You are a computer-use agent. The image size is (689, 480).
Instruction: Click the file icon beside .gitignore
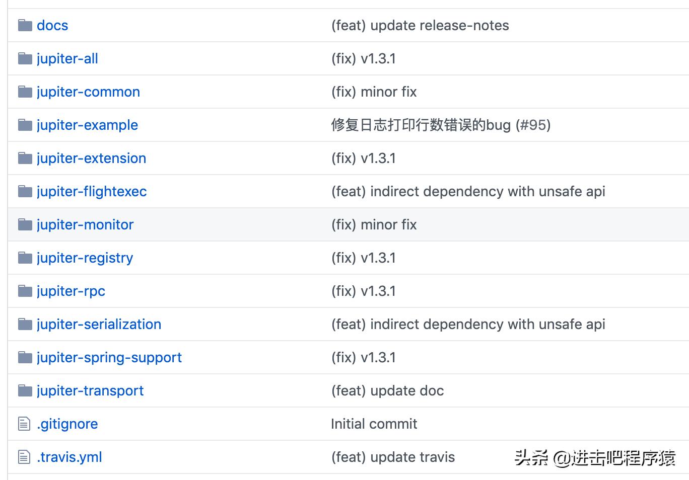click(24, 424)
